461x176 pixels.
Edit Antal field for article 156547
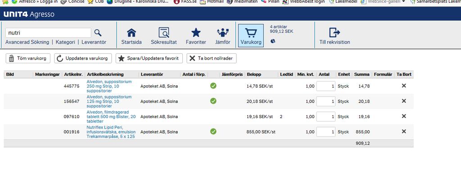tap(326, 101)
